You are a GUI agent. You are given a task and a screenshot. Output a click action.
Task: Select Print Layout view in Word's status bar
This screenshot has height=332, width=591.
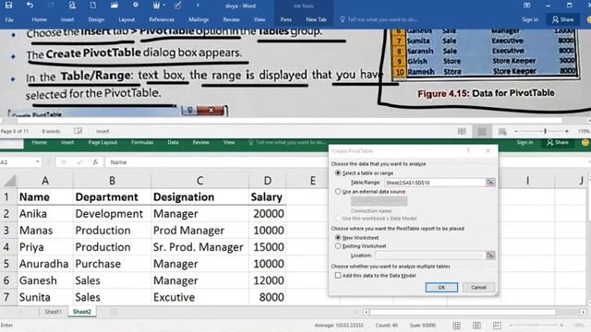click(482, 131)
